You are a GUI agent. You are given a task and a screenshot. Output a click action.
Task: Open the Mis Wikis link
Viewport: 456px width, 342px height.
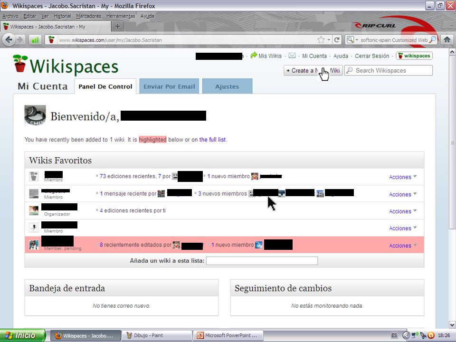270,56
